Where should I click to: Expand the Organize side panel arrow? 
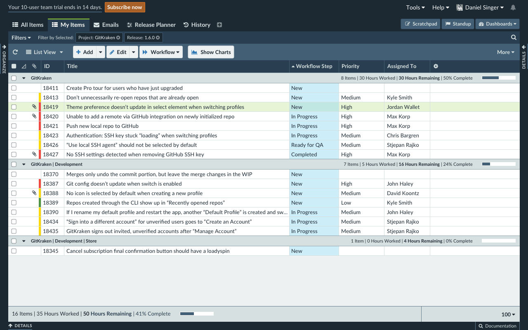point(4,47)
